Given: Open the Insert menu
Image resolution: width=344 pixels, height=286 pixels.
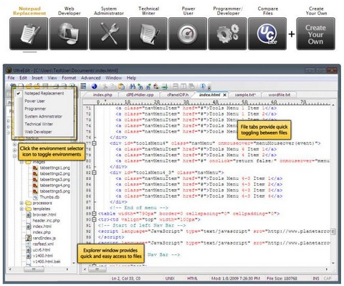Looking at the screenshot, I should point(37,78).
